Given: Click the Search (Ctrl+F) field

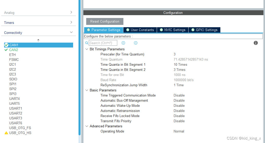Looking at the screenshot, I should [x=103, y=43].
